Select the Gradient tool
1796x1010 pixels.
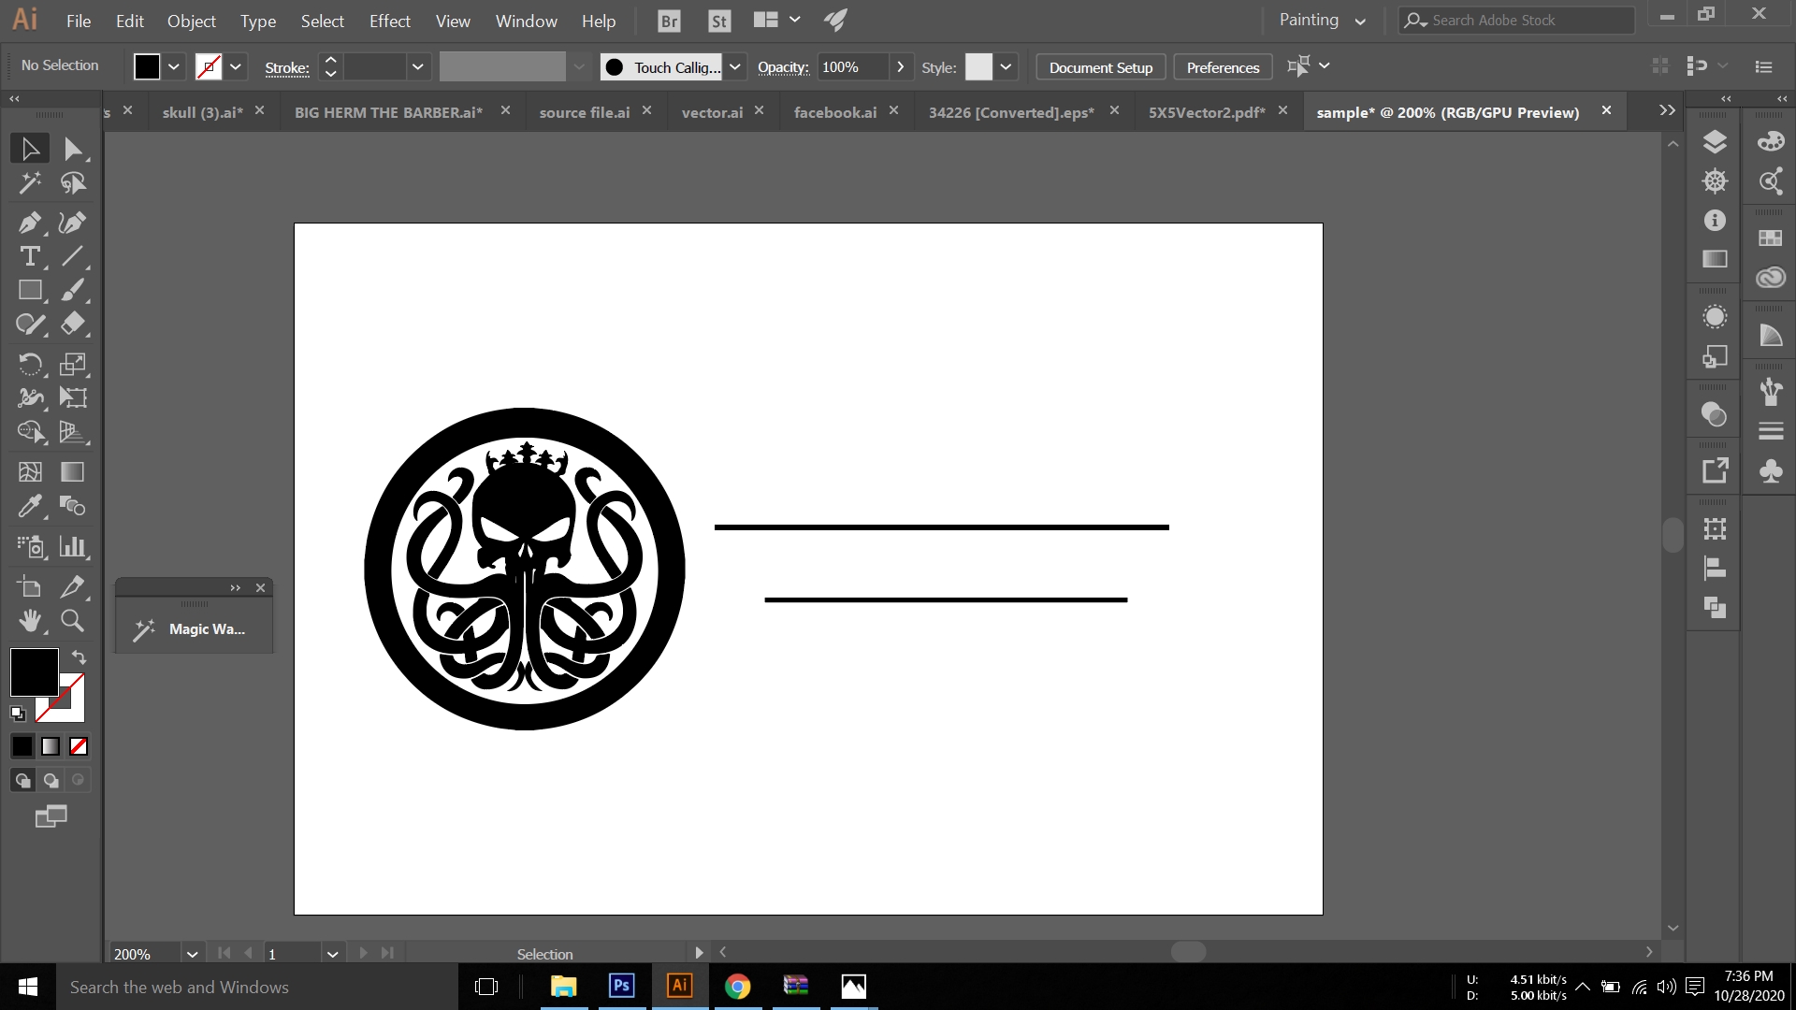[73, 472]
